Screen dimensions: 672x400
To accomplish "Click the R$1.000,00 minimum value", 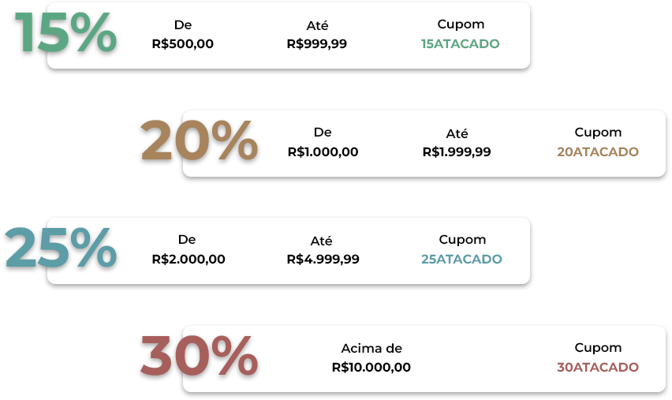I will (x=323, y=151).
